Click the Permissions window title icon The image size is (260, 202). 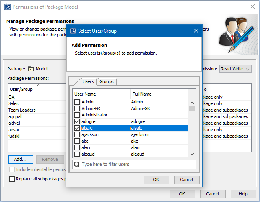click(x=7, y=7)
